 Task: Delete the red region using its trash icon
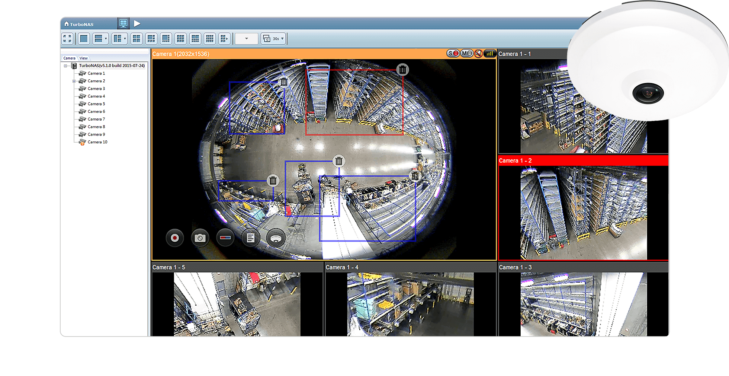[402, 70]
